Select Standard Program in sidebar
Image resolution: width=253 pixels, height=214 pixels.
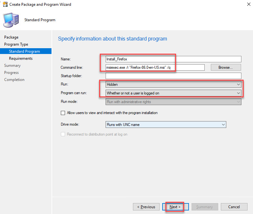[x=24, y=51]
